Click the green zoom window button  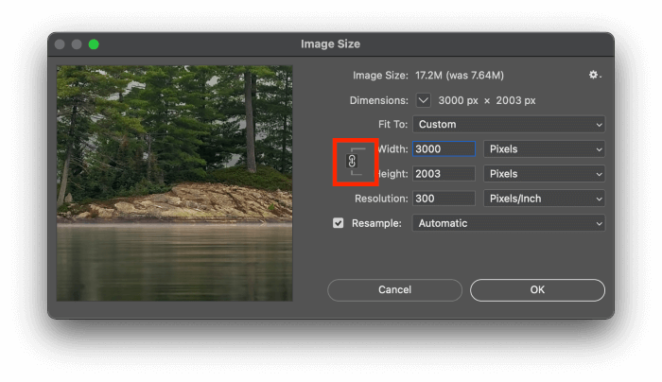coord(94,44)
